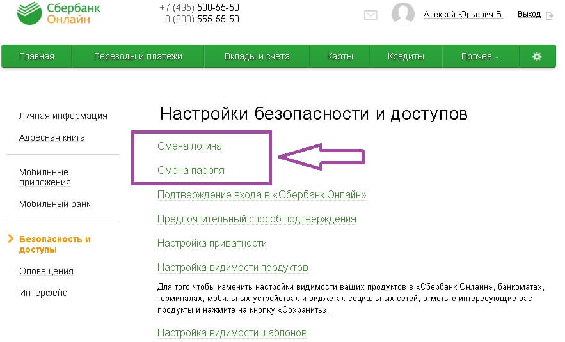This screenshot has width=565, height=342.
Task: Open Мобильный банк sidebar item
Action: click(x=54, y=204)
